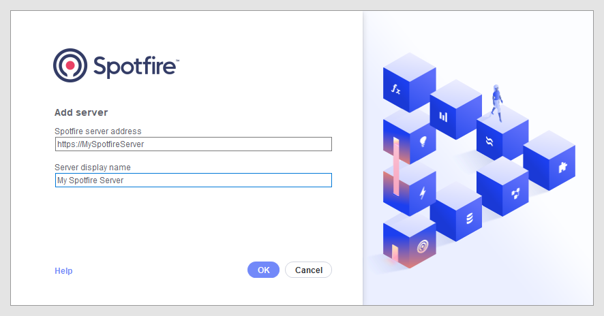The width and height of the screenshot is (604, 316).
Task: Click the connected nodes cube icon
Action: 515,193
